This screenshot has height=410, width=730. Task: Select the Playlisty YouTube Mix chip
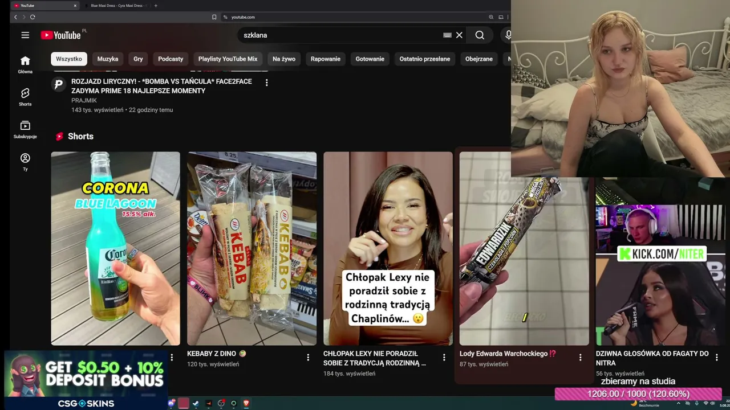click(x=228, y=59)
